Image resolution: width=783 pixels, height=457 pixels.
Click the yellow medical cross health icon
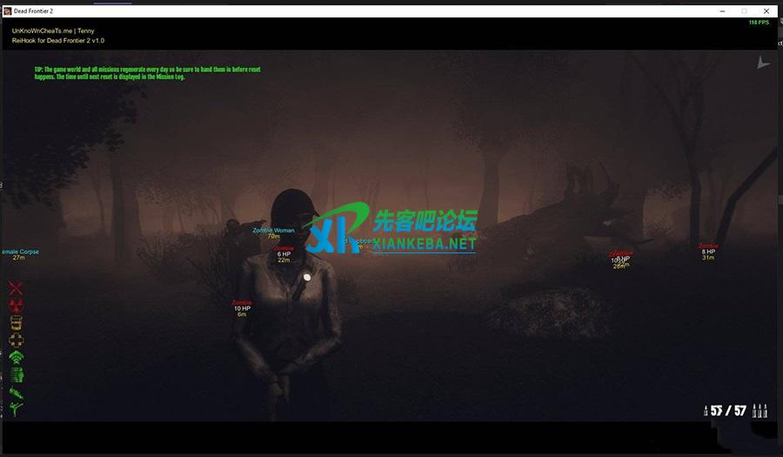(16, 340)
